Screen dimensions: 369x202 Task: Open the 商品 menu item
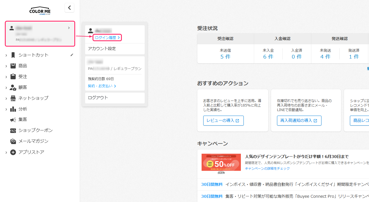[23, 66]
